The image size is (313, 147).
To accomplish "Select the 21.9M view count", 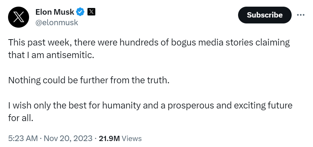I will point(109,138).
